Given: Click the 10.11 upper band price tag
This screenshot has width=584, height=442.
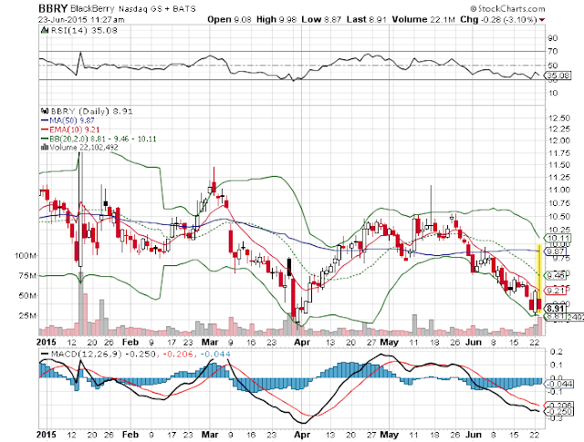Looking at the screenshot, I should click(556, 238).
